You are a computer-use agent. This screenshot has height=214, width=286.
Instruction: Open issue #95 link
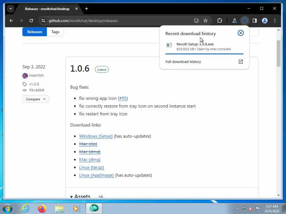pos(123,98)
